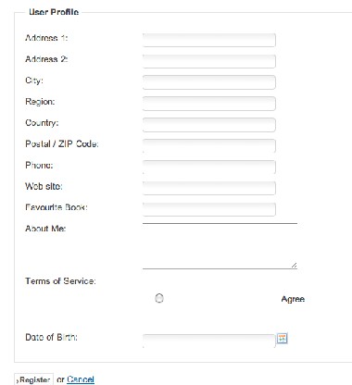Viewport: 352px width, 385px height.
Task: Click the Country text field
Action: pos(209,125)
